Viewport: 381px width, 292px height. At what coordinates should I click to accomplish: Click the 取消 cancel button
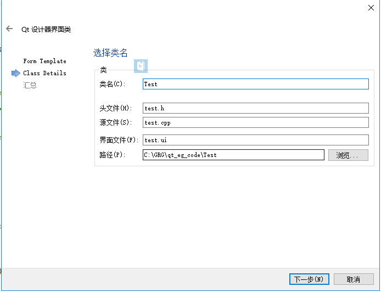click(354, 279)
